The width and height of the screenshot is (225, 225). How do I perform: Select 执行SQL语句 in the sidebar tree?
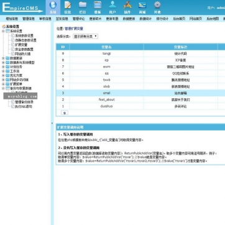coord(24,106)
